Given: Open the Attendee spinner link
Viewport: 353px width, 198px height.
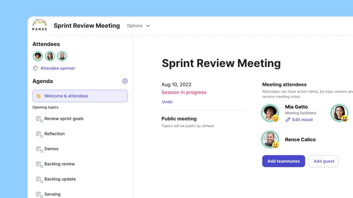Looking at the screenshot, I should pos(58,68).
